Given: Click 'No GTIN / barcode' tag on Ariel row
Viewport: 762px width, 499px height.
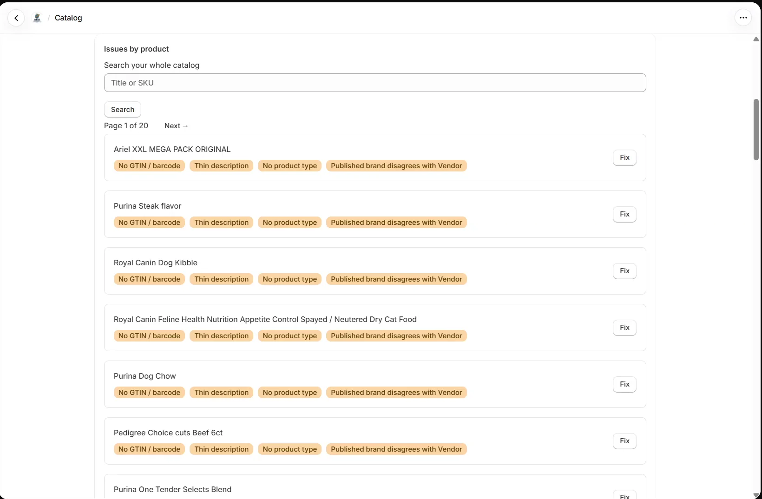Looking at the screenshot, I should point(149,166).
